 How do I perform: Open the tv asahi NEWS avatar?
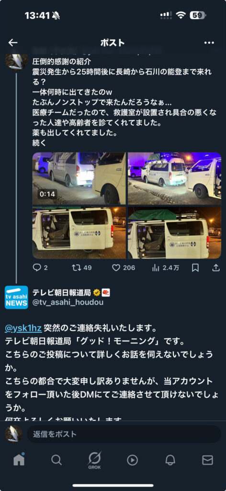pyautogui.click(x=16, y=297)
